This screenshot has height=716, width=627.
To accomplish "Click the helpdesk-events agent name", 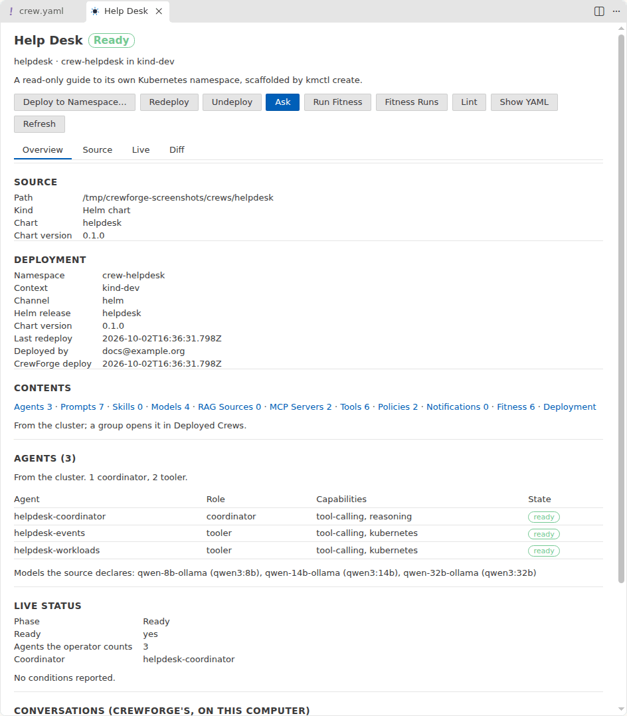I will tap(49, 533).
